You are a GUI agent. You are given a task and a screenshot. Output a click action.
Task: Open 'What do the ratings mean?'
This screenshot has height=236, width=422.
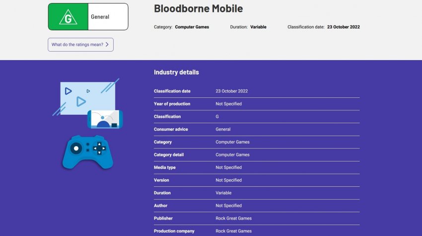(80, 45)
